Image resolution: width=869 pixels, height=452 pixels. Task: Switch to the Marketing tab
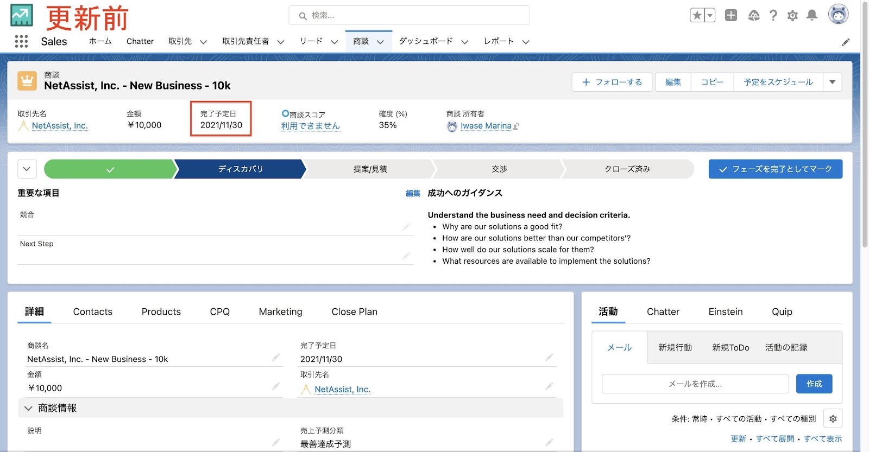pyautogui.click(x=281, y=311)
